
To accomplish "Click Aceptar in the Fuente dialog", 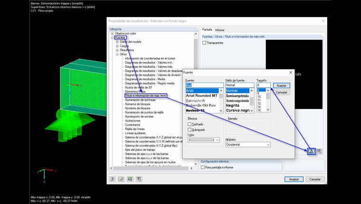I will (281, 85).
